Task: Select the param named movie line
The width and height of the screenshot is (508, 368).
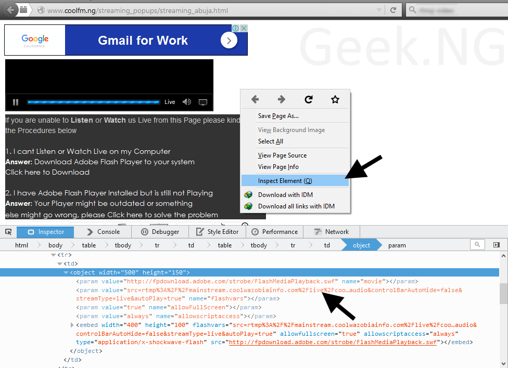Action: (x=247, y=281)
